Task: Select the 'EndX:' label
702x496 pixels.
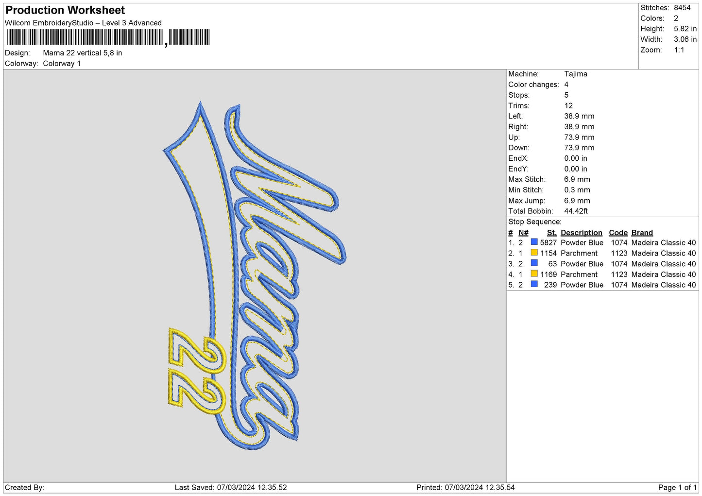Action: (x=518, y=158)
